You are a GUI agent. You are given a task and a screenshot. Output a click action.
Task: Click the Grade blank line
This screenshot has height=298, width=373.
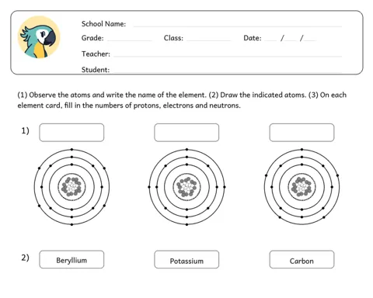click(130, 40)
